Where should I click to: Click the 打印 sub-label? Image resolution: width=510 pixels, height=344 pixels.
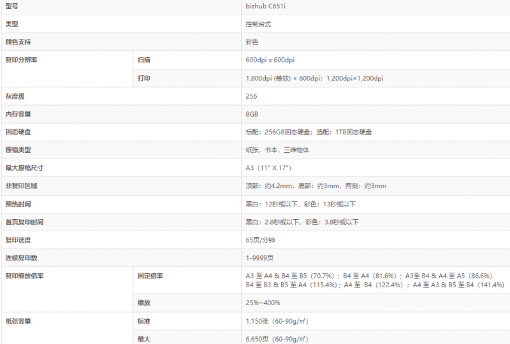pyautogui.click(x=144, y=78)
